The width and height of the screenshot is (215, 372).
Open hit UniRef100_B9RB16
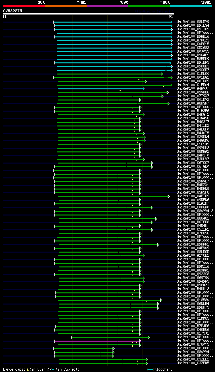tap(193, 36)
